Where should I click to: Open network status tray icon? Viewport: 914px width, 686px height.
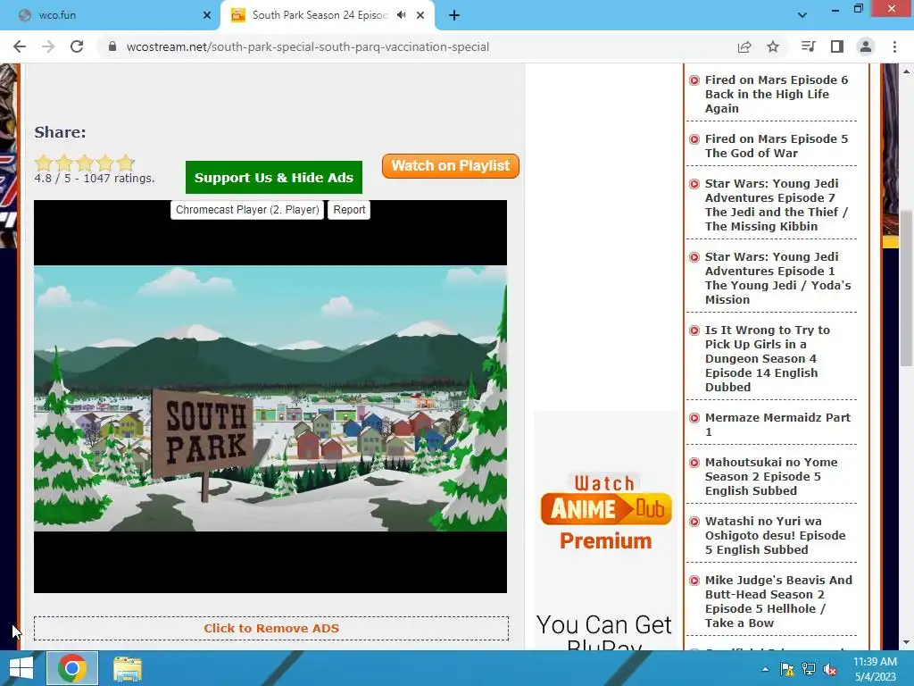pos(809,669)
